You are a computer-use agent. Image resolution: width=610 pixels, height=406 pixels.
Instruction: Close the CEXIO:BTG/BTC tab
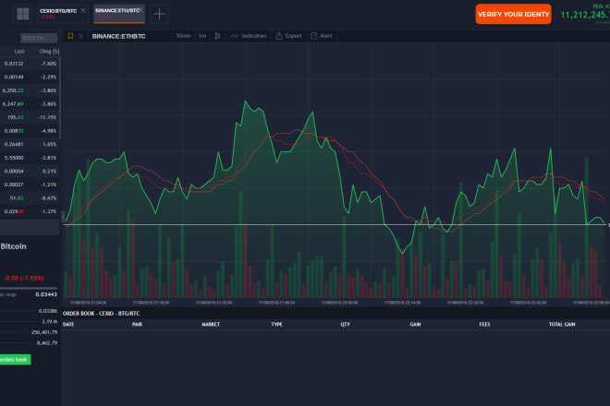tap(83, 10)
